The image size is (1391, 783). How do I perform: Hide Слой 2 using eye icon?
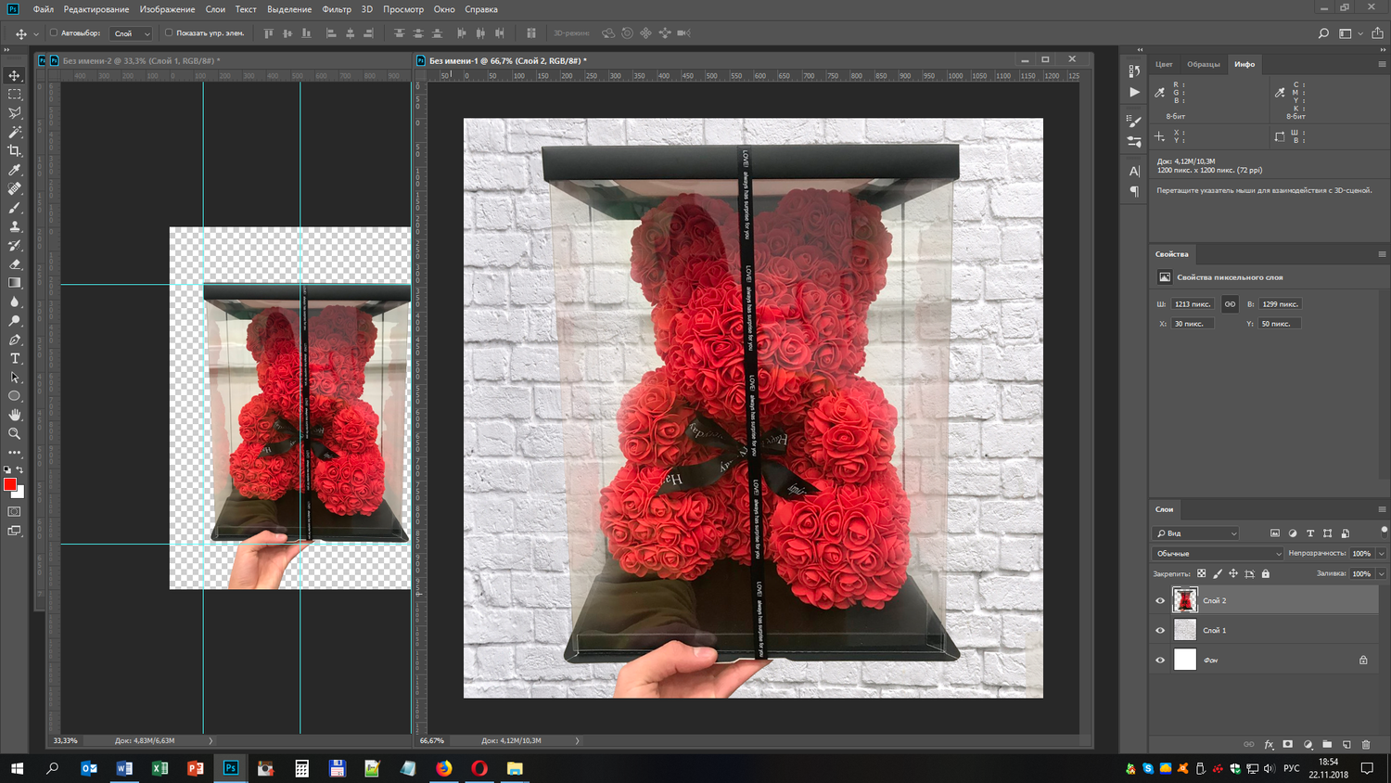tap(1160, 600)
